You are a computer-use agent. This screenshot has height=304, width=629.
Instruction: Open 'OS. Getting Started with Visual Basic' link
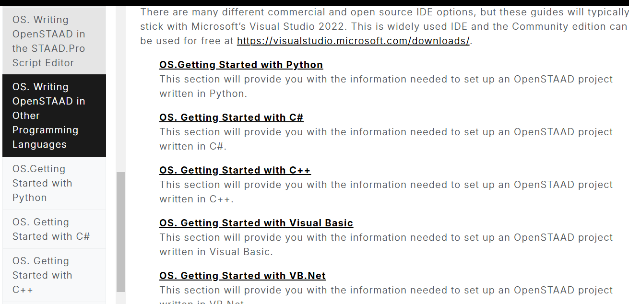(x=256, y=223)
